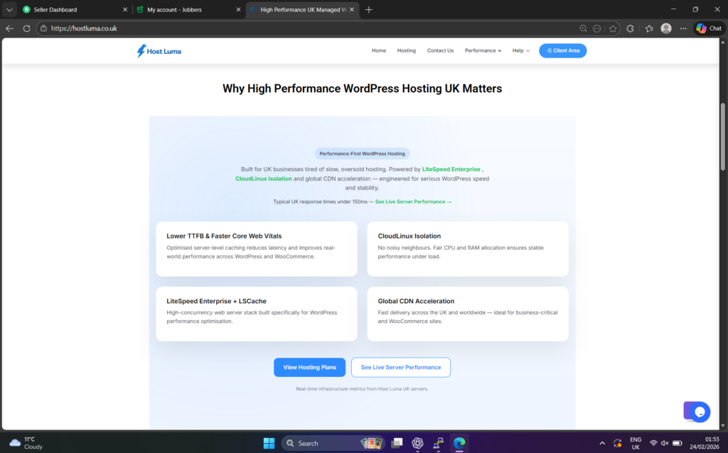Viewport: 728px width, 453px height.
Task: Close the High Performance UK Managed tab
Action: (351, 10)
